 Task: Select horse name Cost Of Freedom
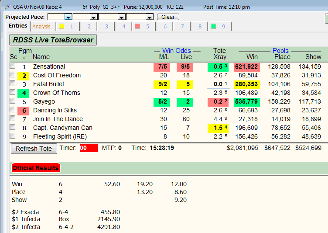tap(57, 75)
